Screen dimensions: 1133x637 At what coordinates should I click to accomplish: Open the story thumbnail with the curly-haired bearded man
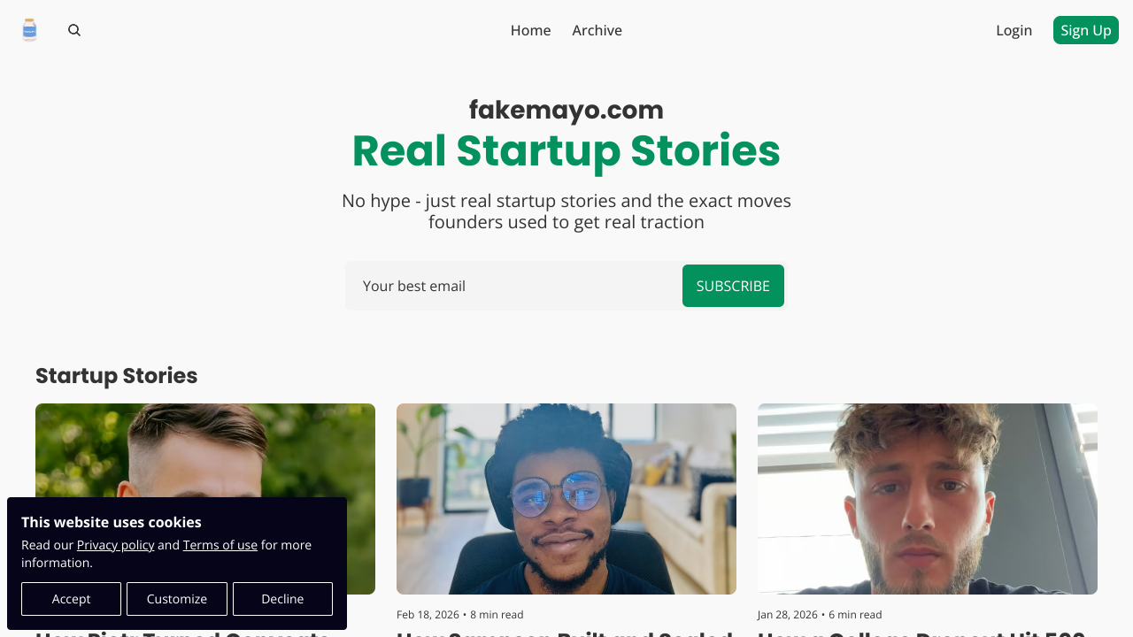tap(928, 499)
